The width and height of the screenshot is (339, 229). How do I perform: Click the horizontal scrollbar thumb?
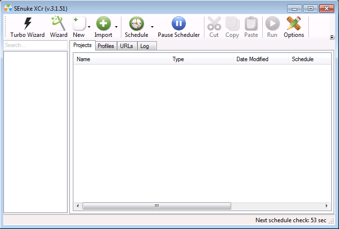[x=157, y=206]
